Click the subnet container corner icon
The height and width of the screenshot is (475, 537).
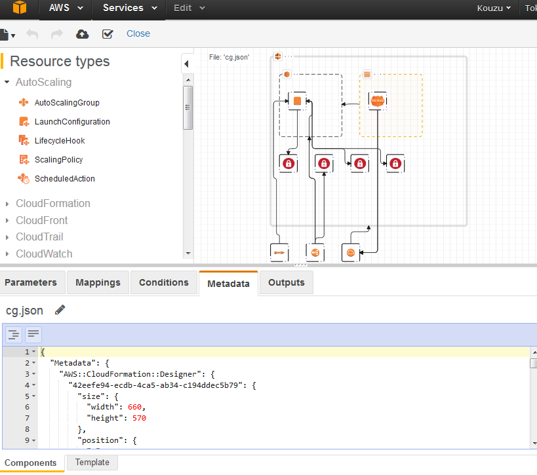287,74
